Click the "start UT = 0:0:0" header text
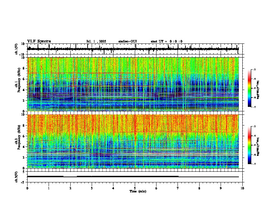 point(166,41)
